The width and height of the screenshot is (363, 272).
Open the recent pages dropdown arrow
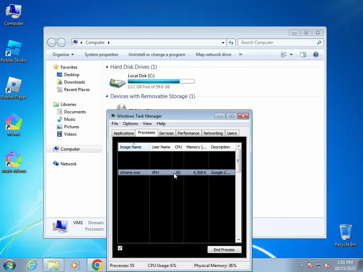[68, 43]
